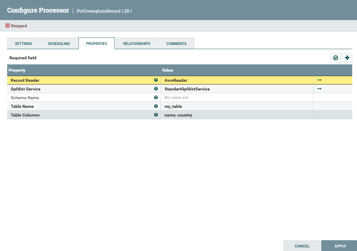This screenshot has width=357, height=251.
Task: Set a value for Schema Name
Action: point(237,97)
